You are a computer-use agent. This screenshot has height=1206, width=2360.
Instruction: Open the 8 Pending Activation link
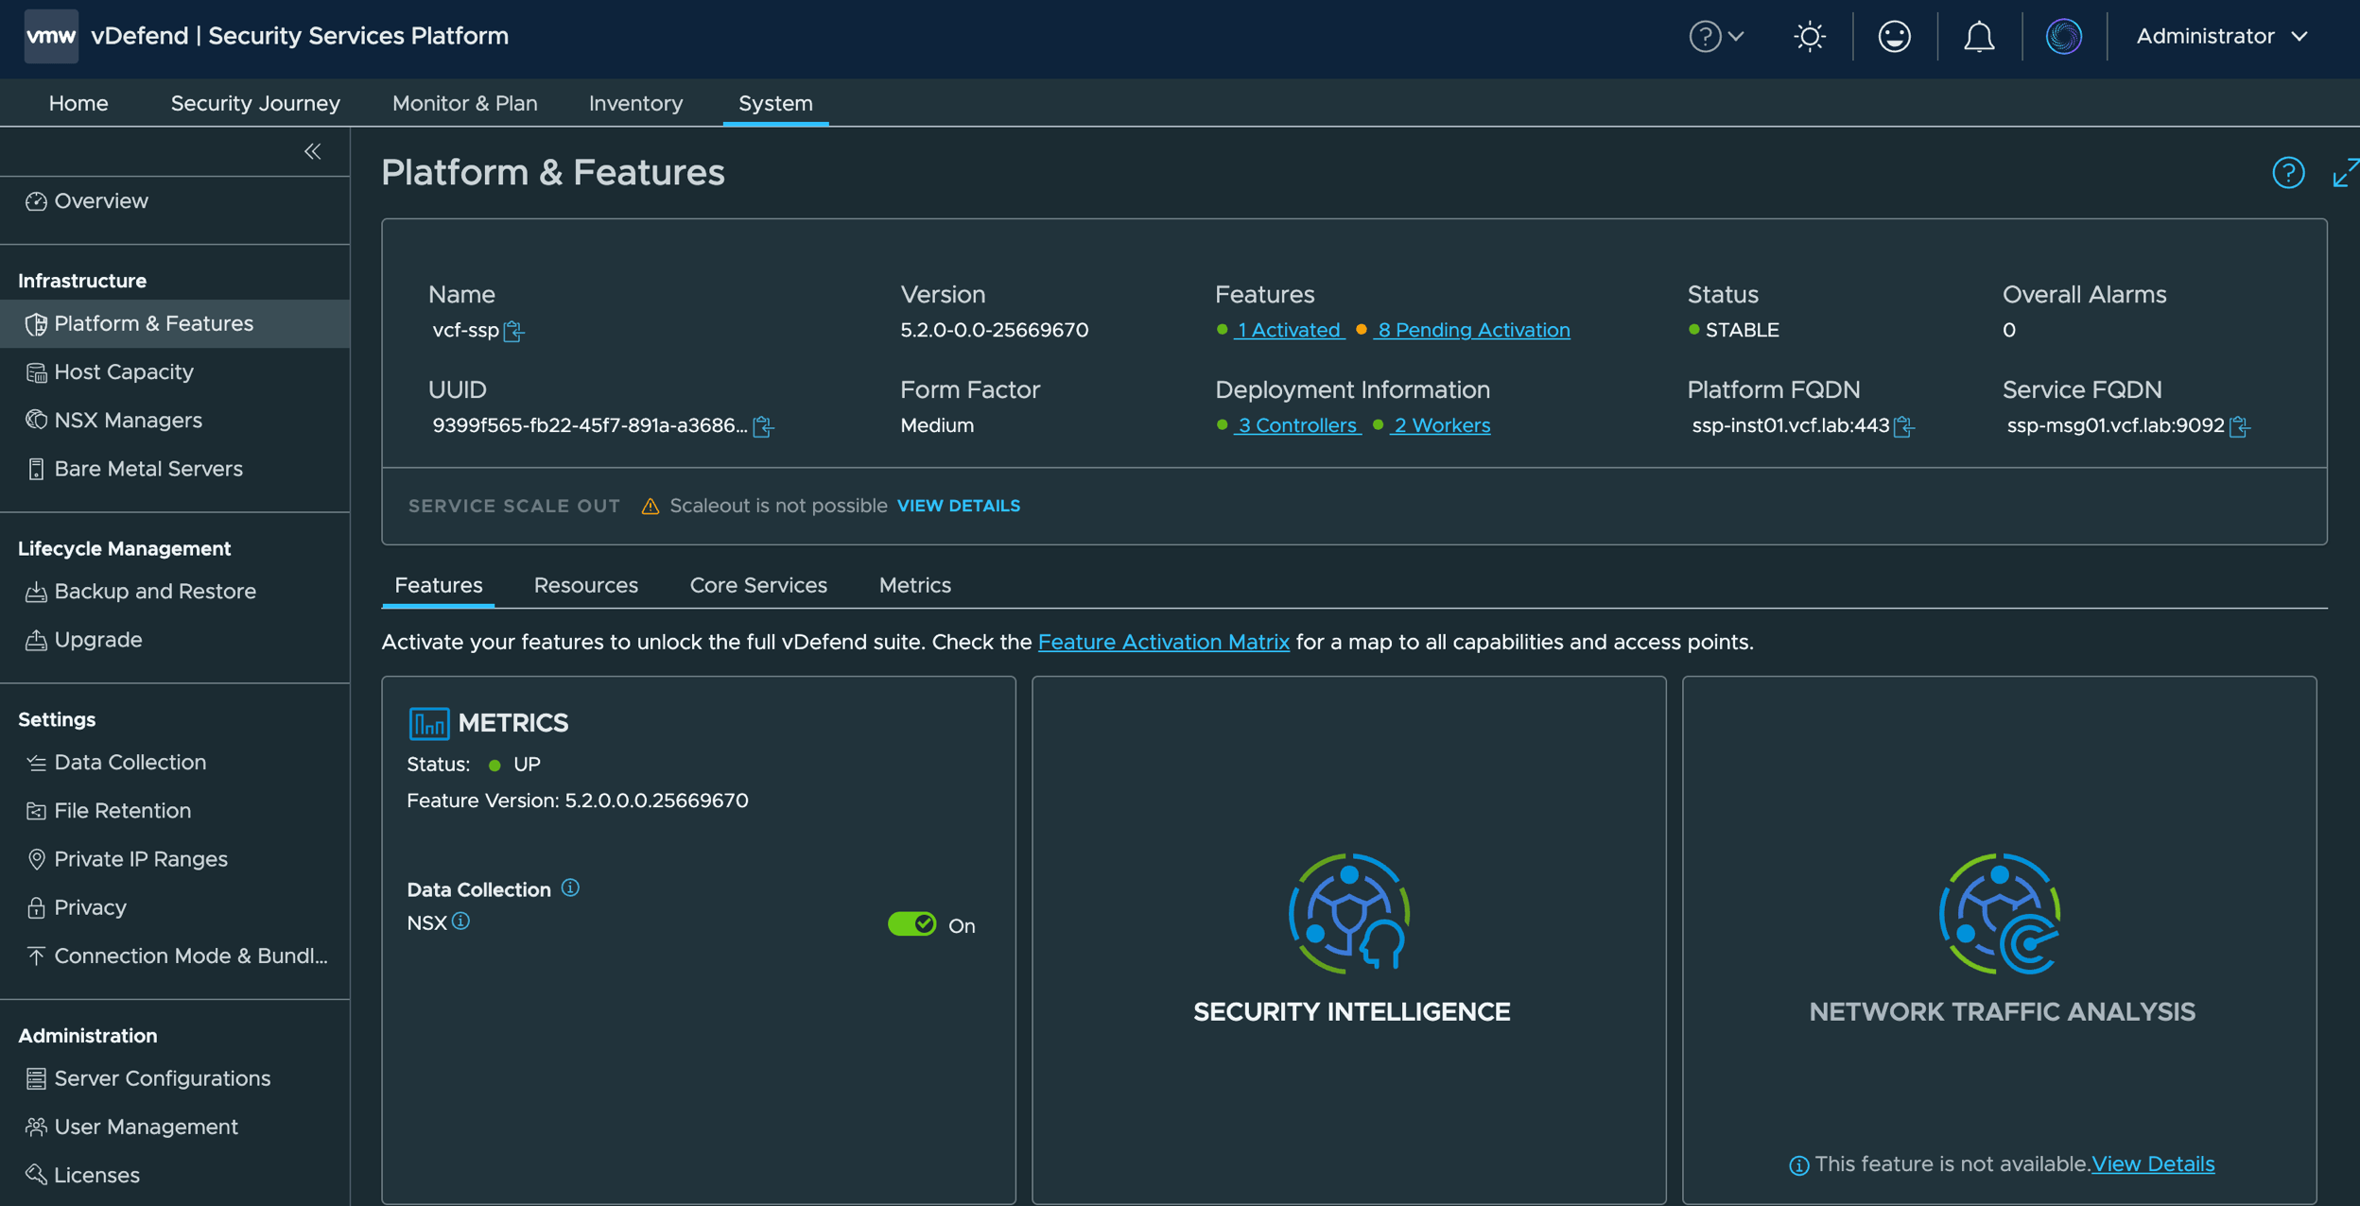[x=1473, y=330]
